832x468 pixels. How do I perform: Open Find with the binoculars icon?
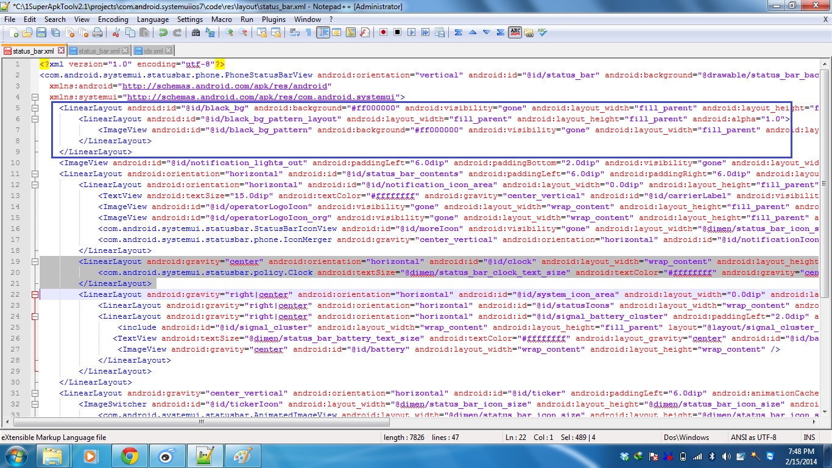click(x=196, y=32)
